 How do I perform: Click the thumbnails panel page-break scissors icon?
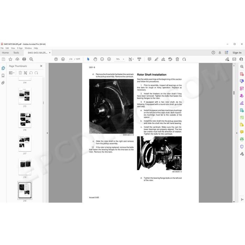pyautogui.click(x=26, y=73)
